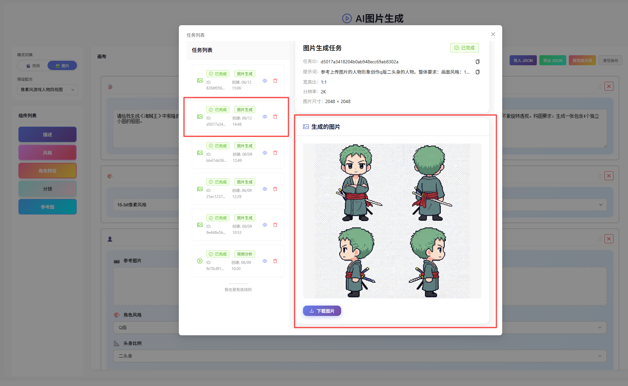
Task: Delete task bb47dd36 with trash icon
Action: [275, 153]
